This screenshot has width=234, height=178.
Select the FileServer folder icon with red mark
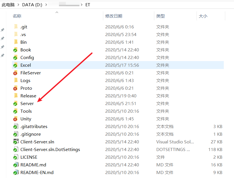pyautogui.click(x=16, y=73)
